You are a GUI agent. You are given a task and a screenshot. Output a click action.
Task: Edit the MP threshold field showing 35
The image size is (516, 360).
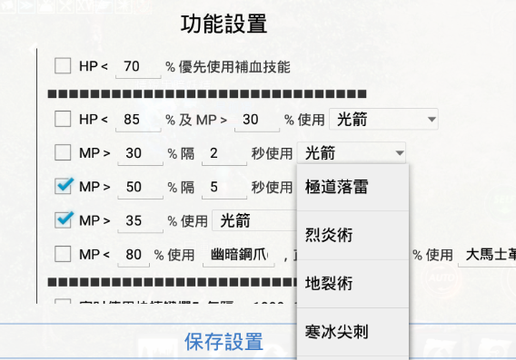click(x=141, y=221)
